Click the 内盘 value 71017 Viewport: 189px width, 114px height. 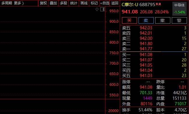(x=181, y=104)
